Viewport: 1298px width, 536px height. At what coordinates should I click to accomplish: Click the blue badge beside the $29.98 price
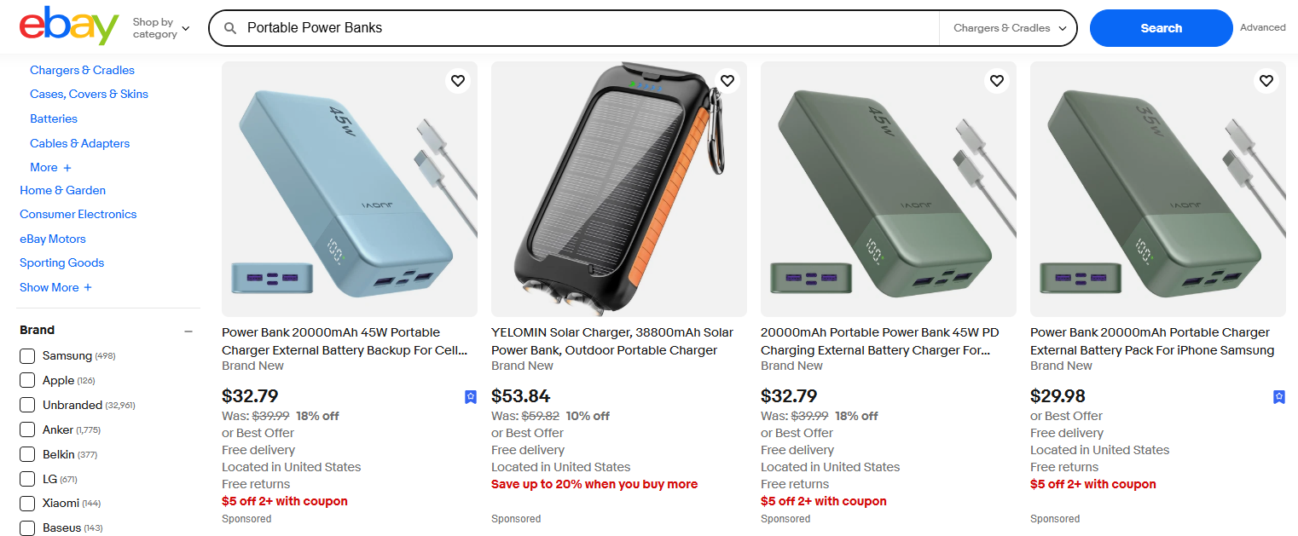[x=1278, y=396]
